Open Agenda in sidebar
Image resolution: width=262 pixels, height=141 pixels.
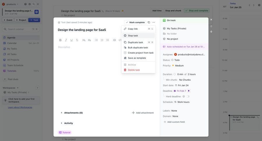click(x=21, y=38)
